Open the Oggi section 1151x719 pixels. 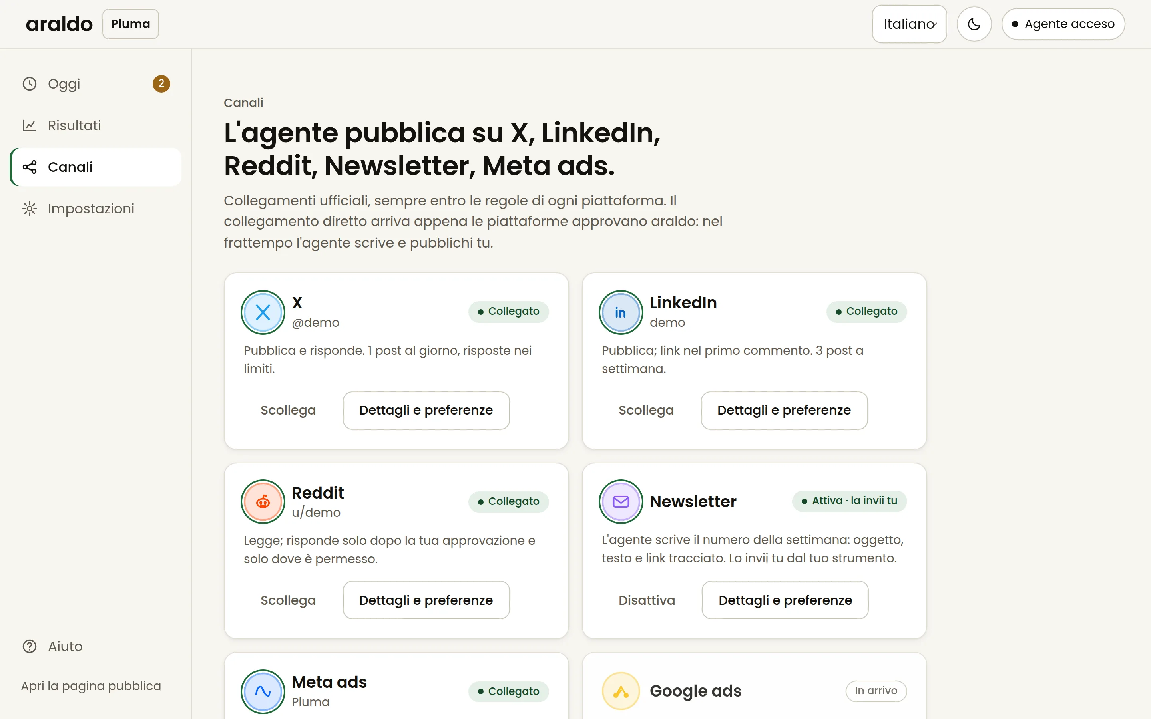click(x=96, y=84)
